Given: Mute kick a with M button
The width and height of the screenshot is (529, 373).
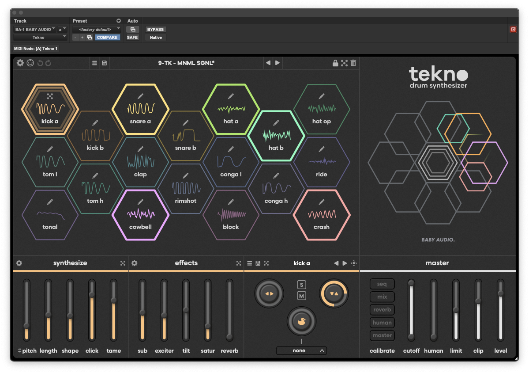Looking at the screenshot, I should (x=301, y=296).
